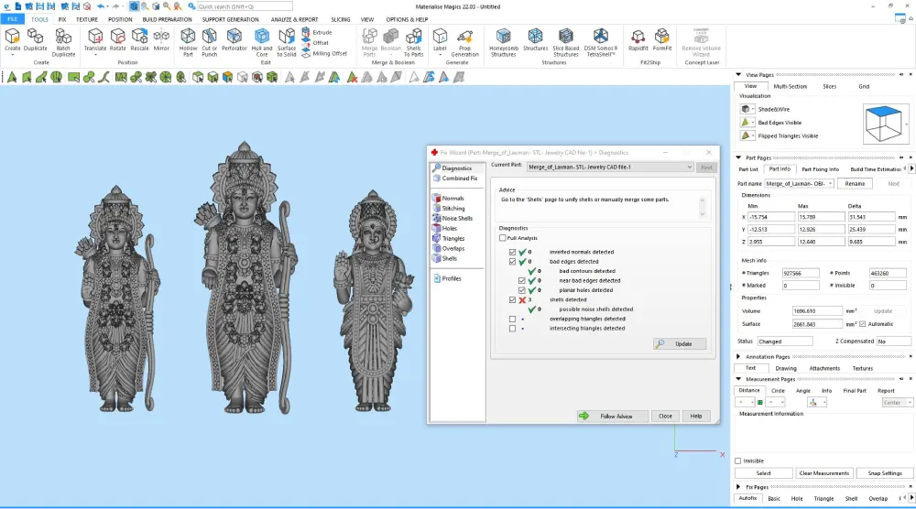Click the Mirror tool icon
The height and width of the screenshot is (509, 916).
pos(161,40)
